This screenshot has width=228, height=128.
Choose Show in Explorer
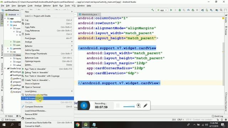pyautogui.click(x=47, y=84)
